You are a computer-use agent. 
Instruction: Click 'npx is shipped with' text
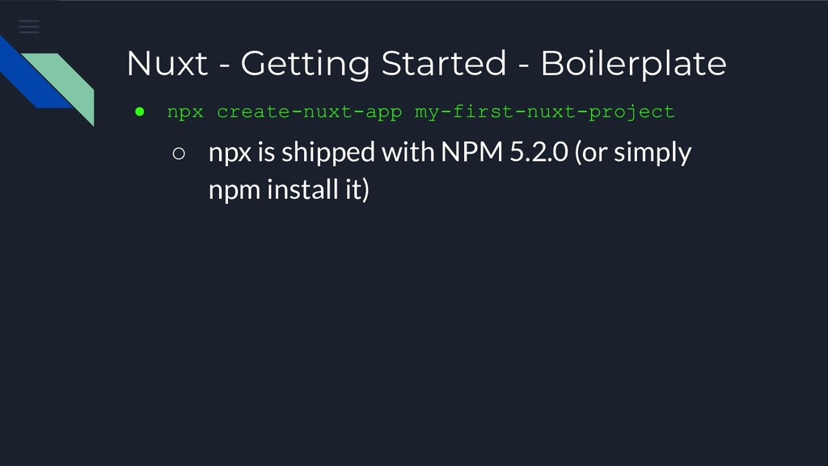click(x=323, y=152)
